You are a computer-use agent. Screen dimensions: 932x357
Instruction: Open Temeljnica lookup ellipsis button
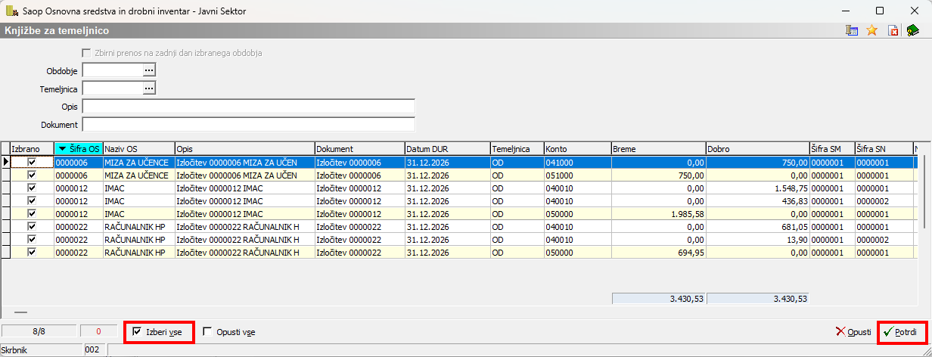pyautogui.click(x=149, y=88)
